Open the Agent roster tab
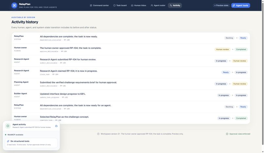The image size is (264, 153). pos(158,5)
